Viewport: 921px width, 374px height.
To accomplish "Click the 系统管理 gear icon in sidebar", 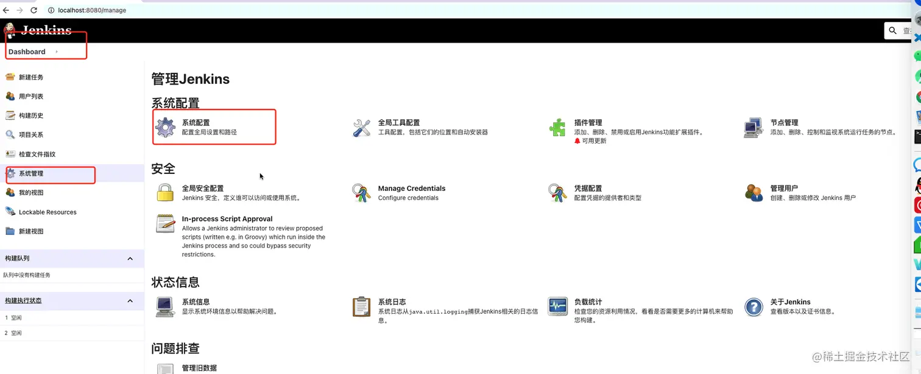I will 10,173.
